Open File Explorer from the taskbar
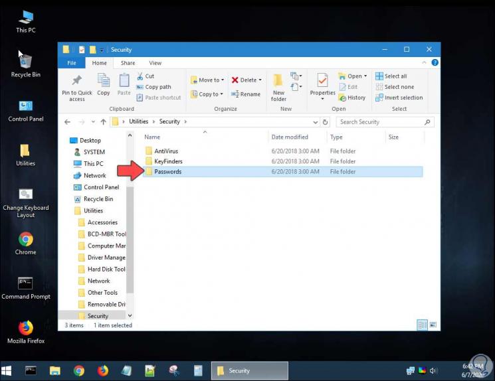This screenshot has width=495, height=381. (x=55, y=370)
